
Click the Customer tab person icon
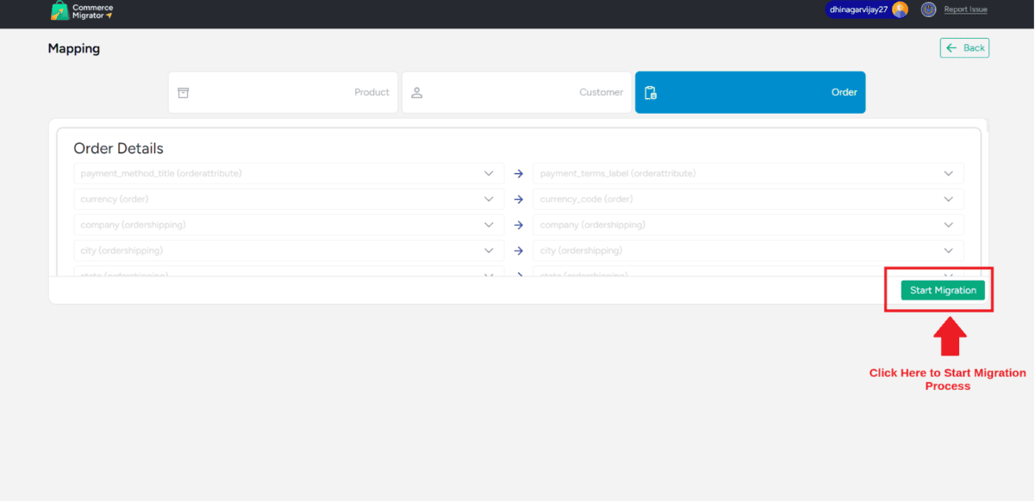pyautogui.click(x=416, y=92)
